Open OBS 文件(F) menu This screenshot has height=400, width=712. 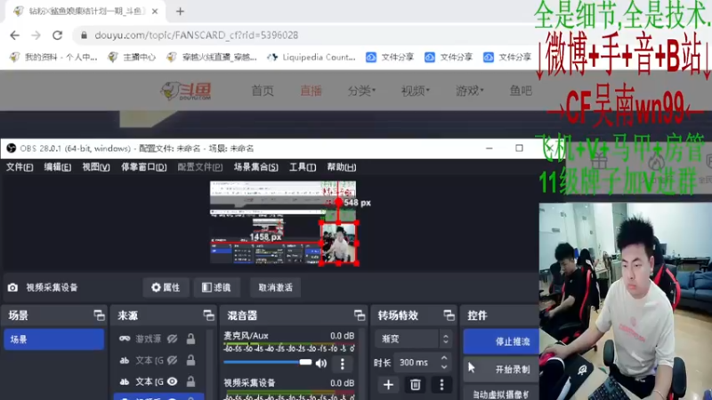tap(20, 167)
